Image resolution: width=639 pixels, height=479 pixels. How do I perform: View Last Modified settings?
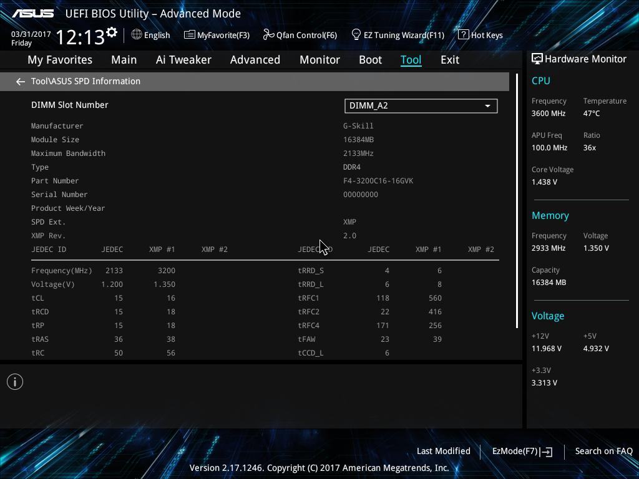(x=444, y=451)
